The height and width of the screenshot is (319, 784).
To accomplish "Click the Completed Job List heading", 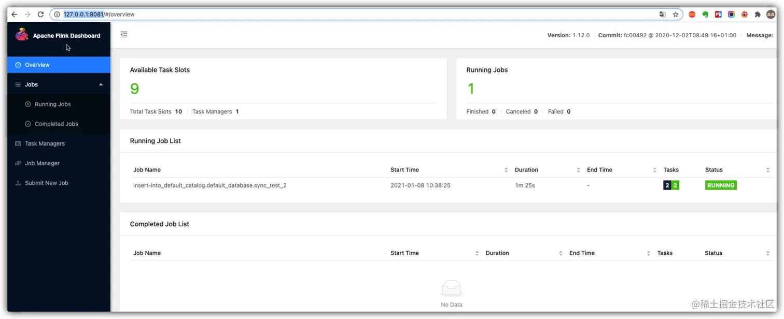I will [160, 224].
